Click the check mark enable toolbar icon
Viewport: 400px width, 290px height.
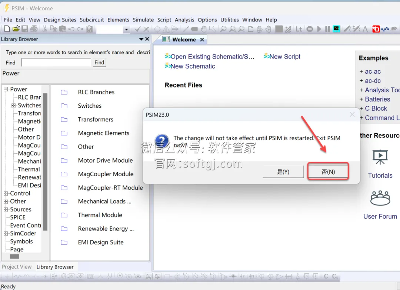tap(137, 29)
